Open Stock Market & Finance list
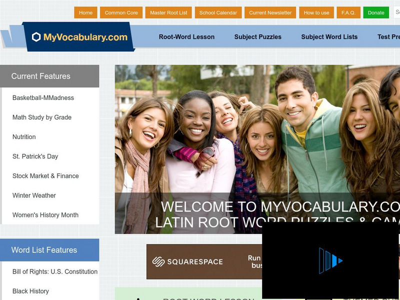Viewport: 400px width, 300px height. click(45, 176)
